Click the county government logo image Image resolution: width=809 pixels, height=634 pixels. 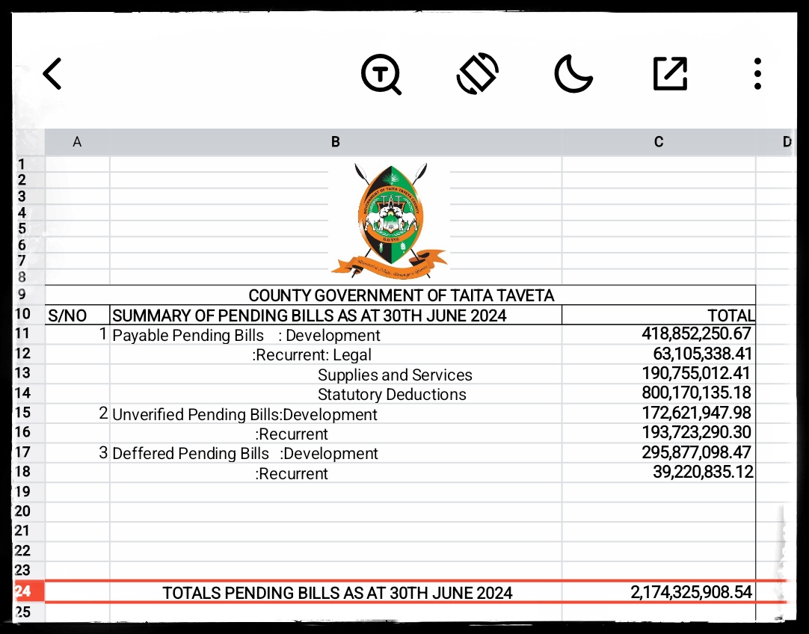(390, 221)
